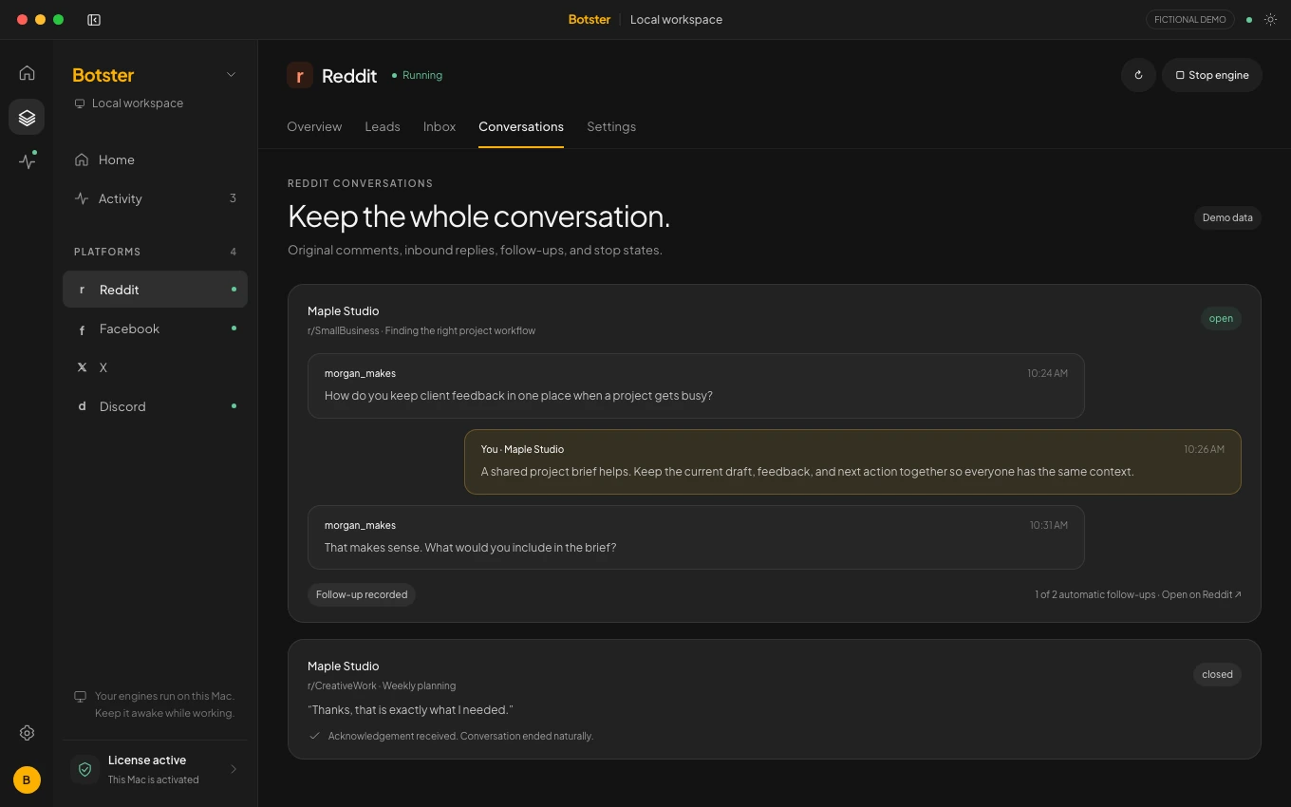1291x807 pixels.
Task: Open the home icon in the left rail
Action: click(x=27, y=73)
